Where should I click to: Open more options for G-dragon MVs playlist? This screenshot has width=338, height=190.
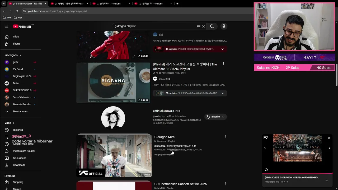[x=225, y=137]
